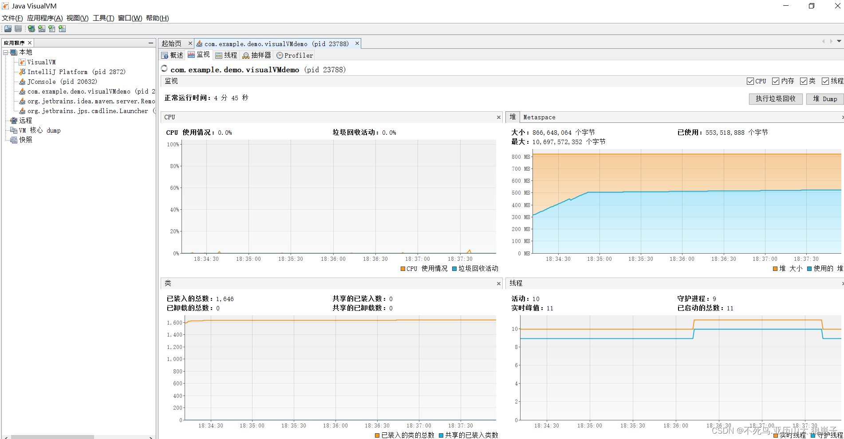
Task: Click the Add Snapshot toolbar icon
Action: (62, 28)
